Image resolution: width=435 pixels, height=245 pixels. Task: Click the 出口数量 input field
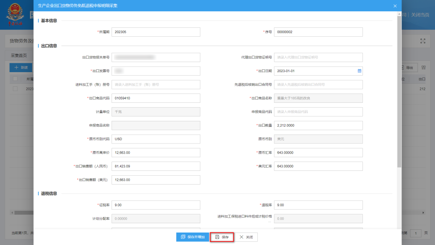click(318, 125)
